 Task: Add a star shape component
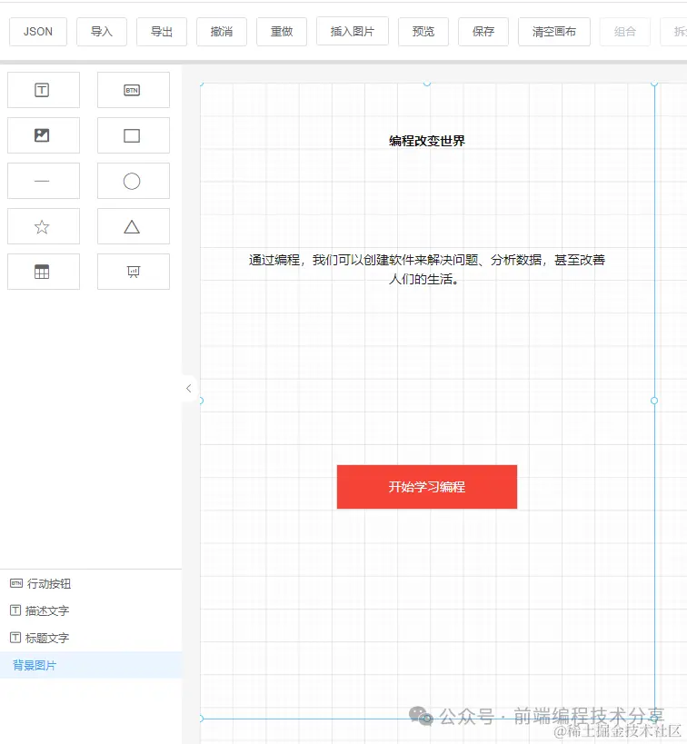click(44, 226)
